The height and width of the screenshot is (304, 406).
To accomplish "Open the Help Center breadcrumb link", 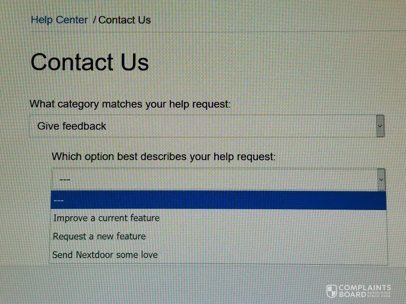I will 59,20.
